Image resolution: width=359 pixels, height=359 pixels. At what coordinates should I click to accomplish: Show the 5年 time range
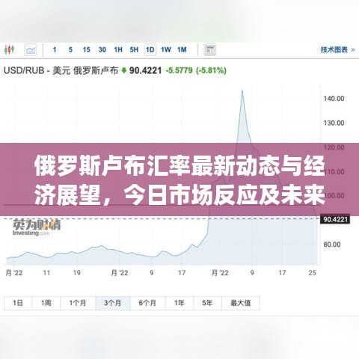207,303
